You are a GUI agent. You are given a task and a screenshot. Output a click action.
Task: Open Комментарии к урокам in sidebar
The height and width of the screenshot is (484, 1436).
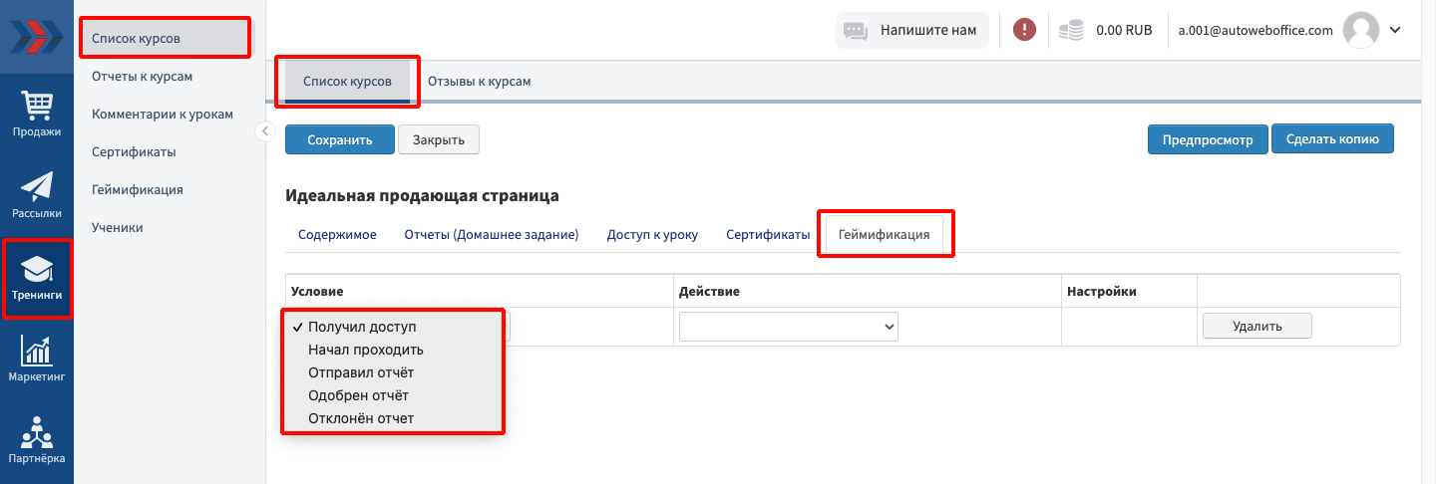pos(163,115)
